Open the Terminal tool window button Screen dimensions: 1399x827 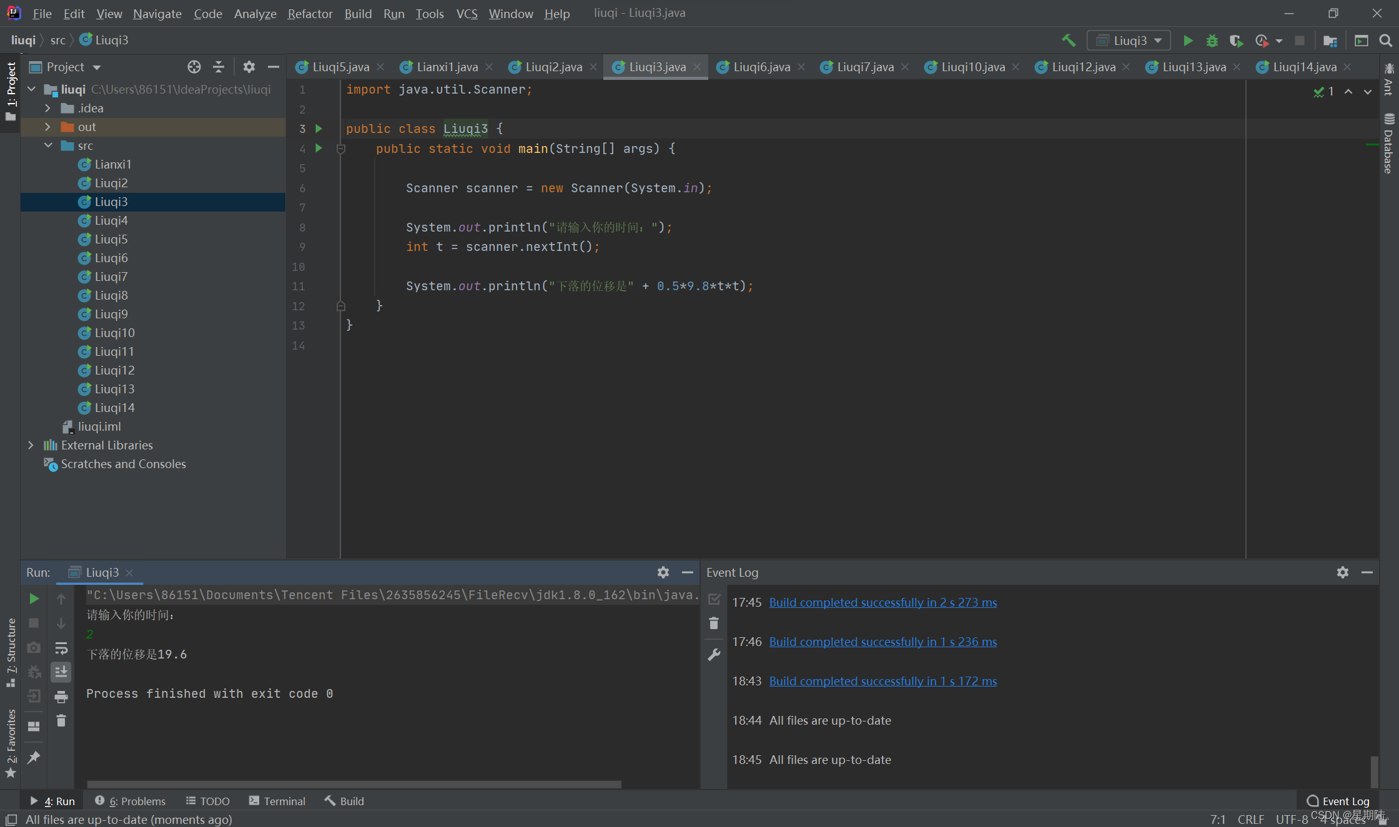click(277, 801)
